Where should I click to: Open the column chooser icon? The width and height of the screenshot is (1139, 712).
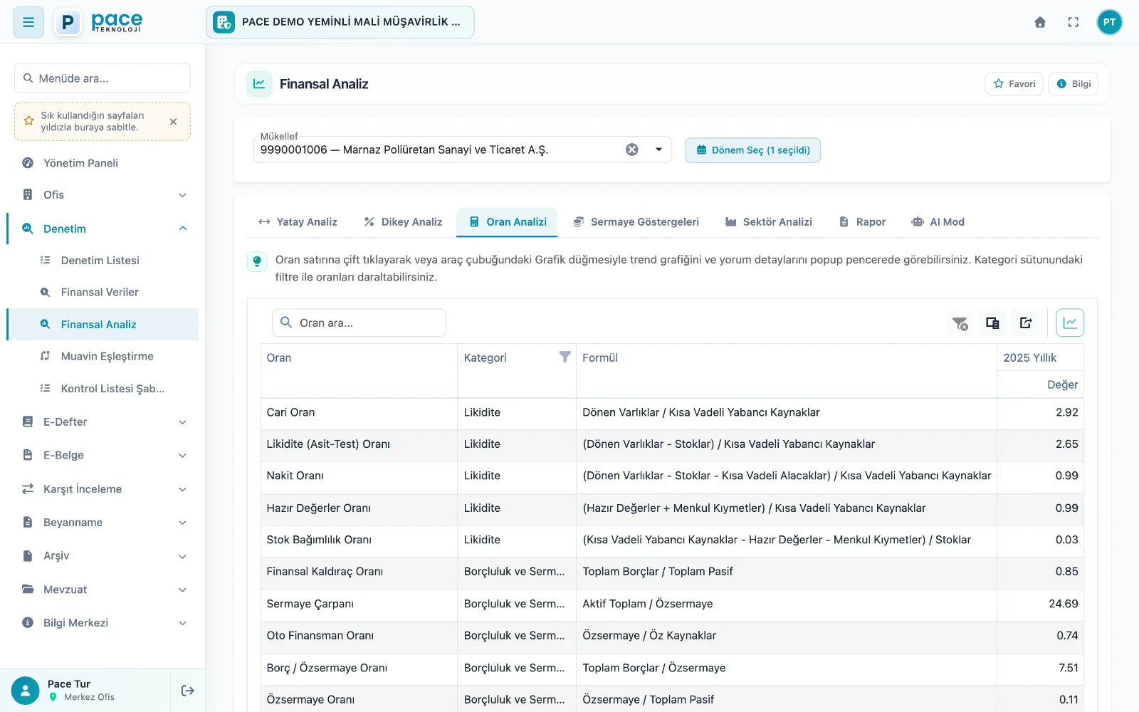click(992, 323)
